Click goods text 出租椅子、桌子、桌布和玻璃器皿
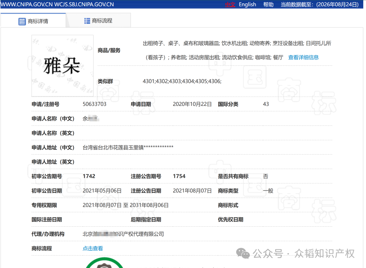 (181, 43)
